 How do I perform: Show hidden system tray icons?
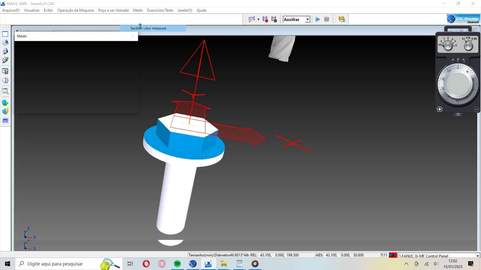click(406, 264)
